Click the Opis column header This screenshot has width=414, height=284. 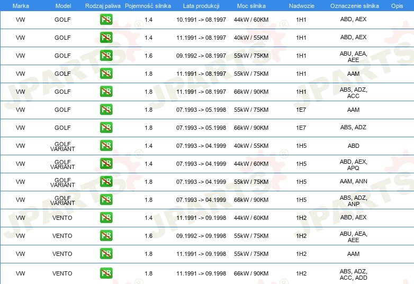pos(397,6)
